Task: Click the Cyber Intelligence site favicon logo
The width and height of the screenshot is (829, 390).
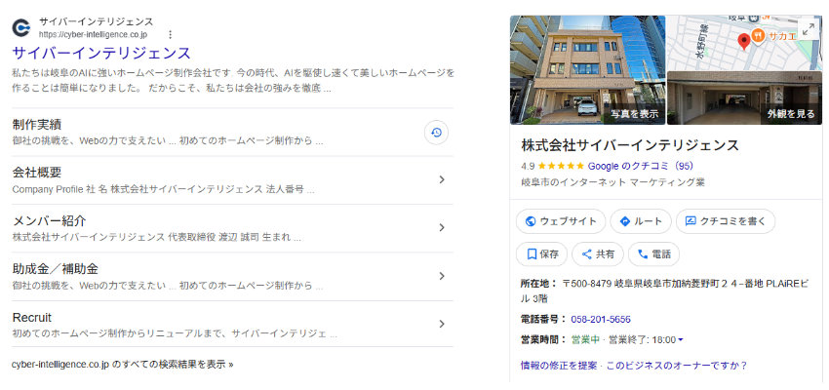Action: pyautogui.click(x=21, y=27)
